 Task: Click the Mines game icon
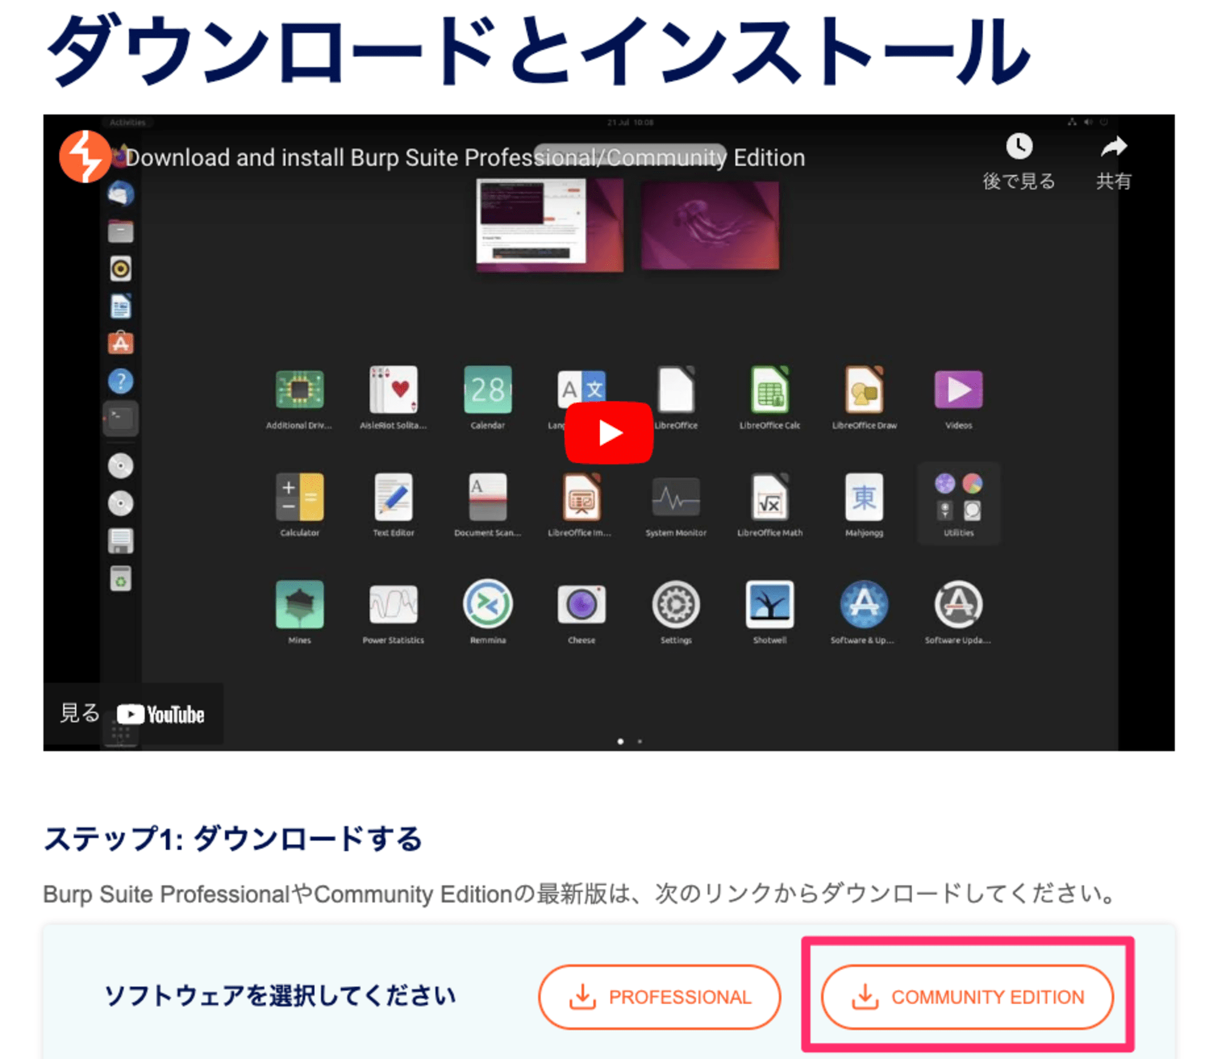point(300,605)
